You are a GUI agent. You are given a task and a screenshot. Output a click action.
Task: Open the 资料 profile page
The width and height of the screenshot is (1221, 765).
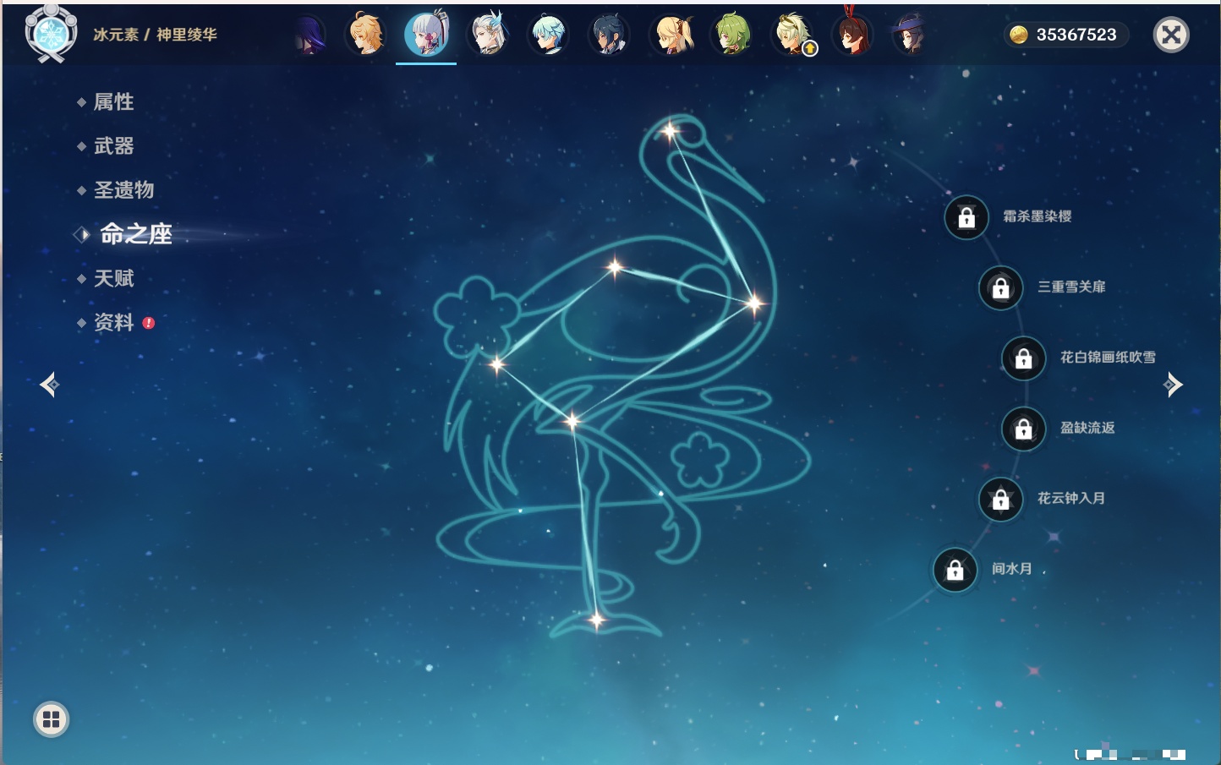click(x=113, y=323)
